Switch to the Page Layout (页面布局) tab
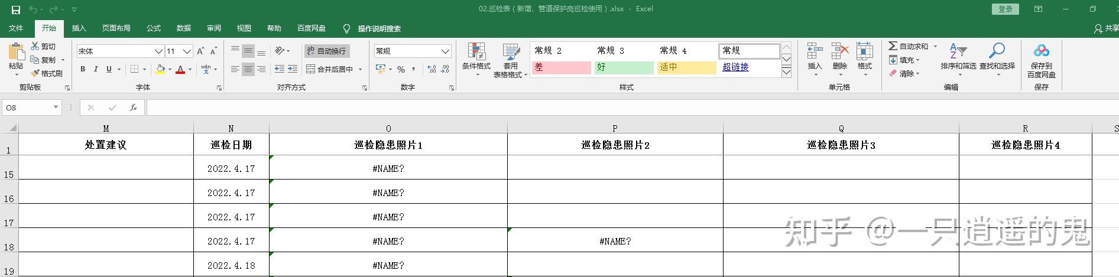 click(116, 28)
